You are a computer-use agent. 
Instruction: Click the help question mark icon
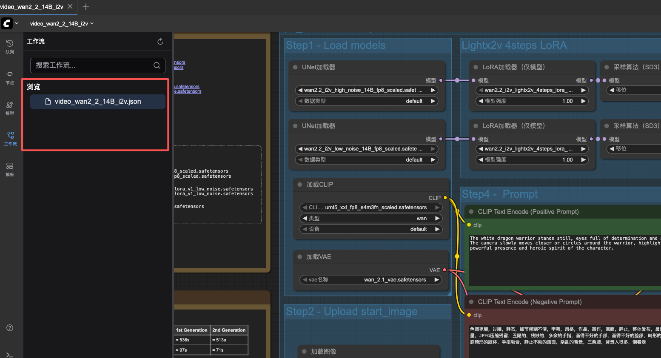tap(10, 328)
